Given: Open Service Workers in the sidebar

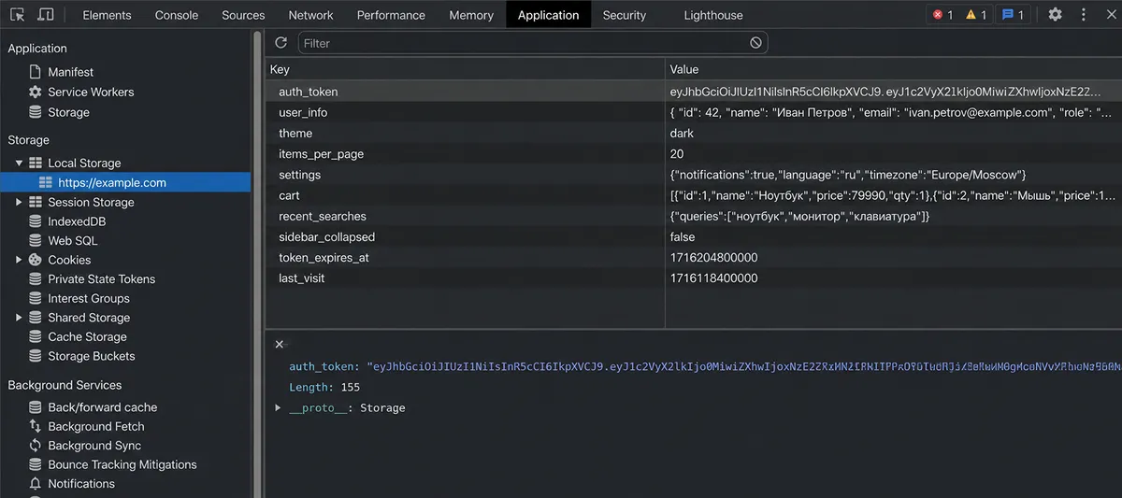Looking at the screenshot, I should point(91,92).
